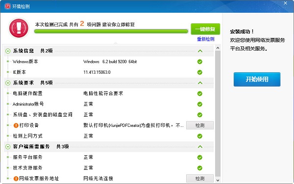294x184 pixels.
Task: Click the 11.413.15063.0 version value
Action: click(x=97, y=72)
